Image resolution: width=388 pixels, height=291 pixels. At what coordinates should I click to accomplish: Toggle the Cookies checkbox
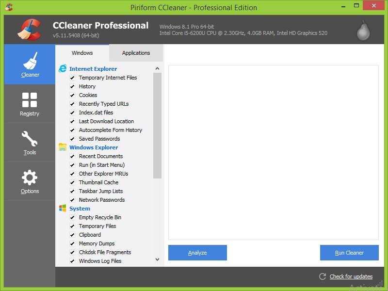tap(72, 95)
